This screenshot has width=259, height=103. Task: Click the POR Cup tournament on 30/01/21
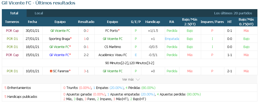(12, 31)
